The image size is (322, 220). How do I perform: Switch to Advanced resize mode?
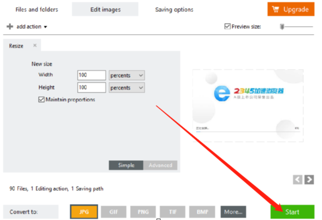tap(160, 165)
